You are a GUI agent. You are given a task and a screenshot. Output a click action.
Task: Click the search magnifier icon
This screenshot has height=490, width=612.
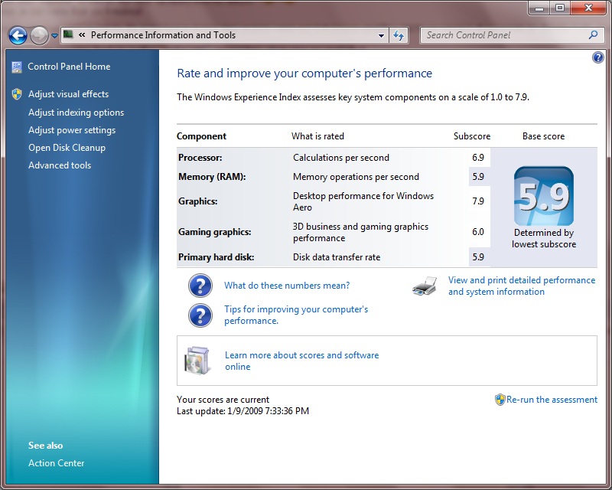point(593,35)
